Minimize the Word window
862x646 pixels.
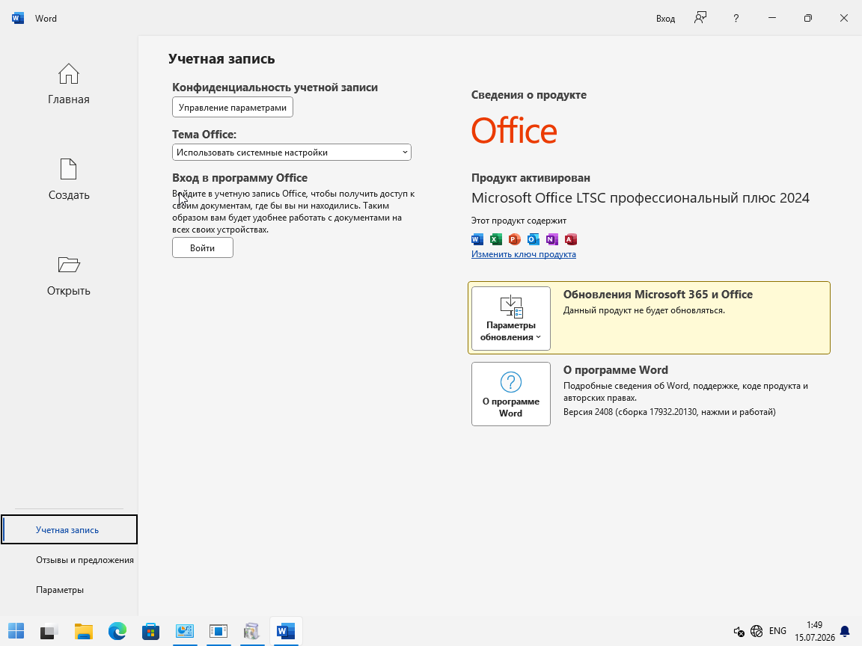click(772, 18)
